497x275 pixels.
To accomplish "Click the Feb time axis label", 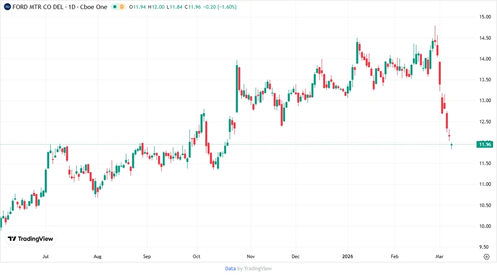I will tap(394, 256).
